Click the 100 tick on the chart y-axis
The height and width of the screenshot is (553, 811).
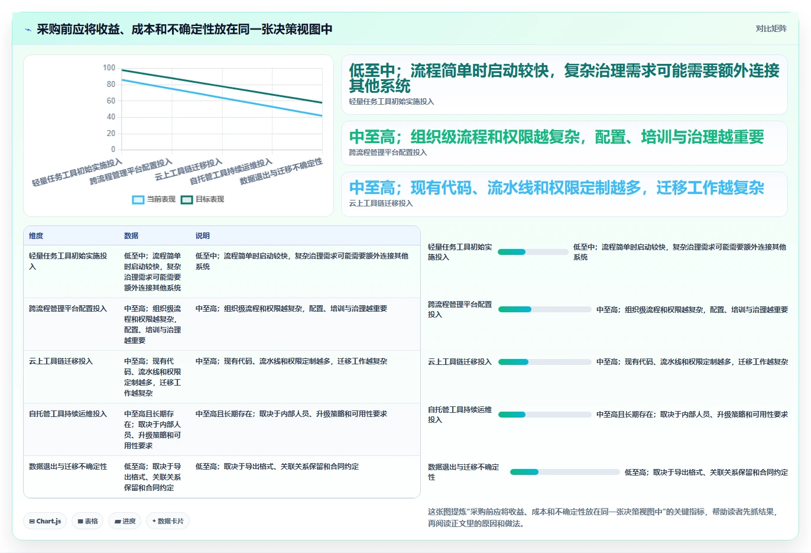tap(109, 68)
